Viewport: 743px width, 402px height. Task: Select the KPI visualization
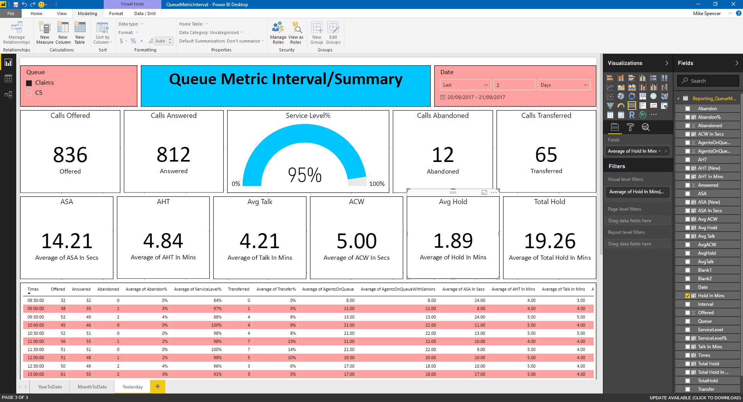653,105
